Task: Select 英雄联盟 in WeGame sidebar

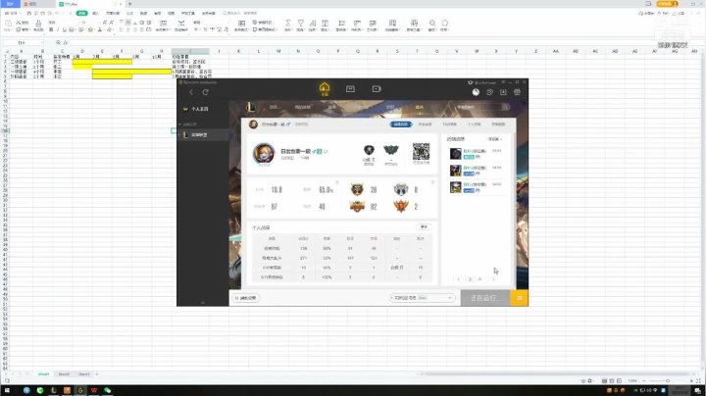Action: (203, 135)
